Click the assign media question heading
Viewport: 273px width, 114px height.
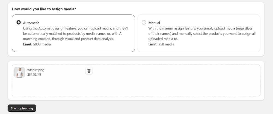point(44,9)
